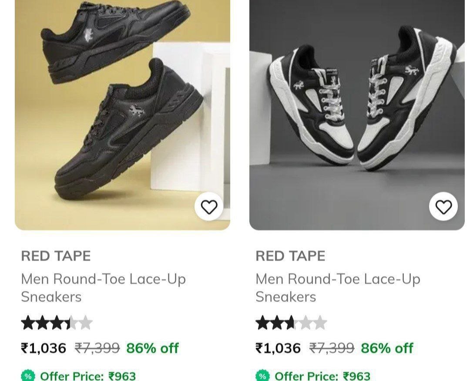Viewport: 470px width, 381px height.
Task: View star rating of the black-and-white sneakers
Action: click(x=291, y=323)
